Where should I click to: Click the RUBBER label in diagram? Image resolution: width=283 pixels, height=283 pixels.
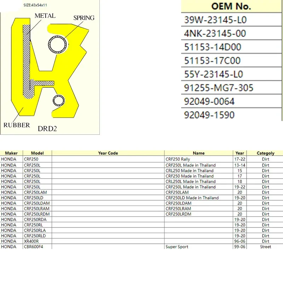(x=17, y=125)
